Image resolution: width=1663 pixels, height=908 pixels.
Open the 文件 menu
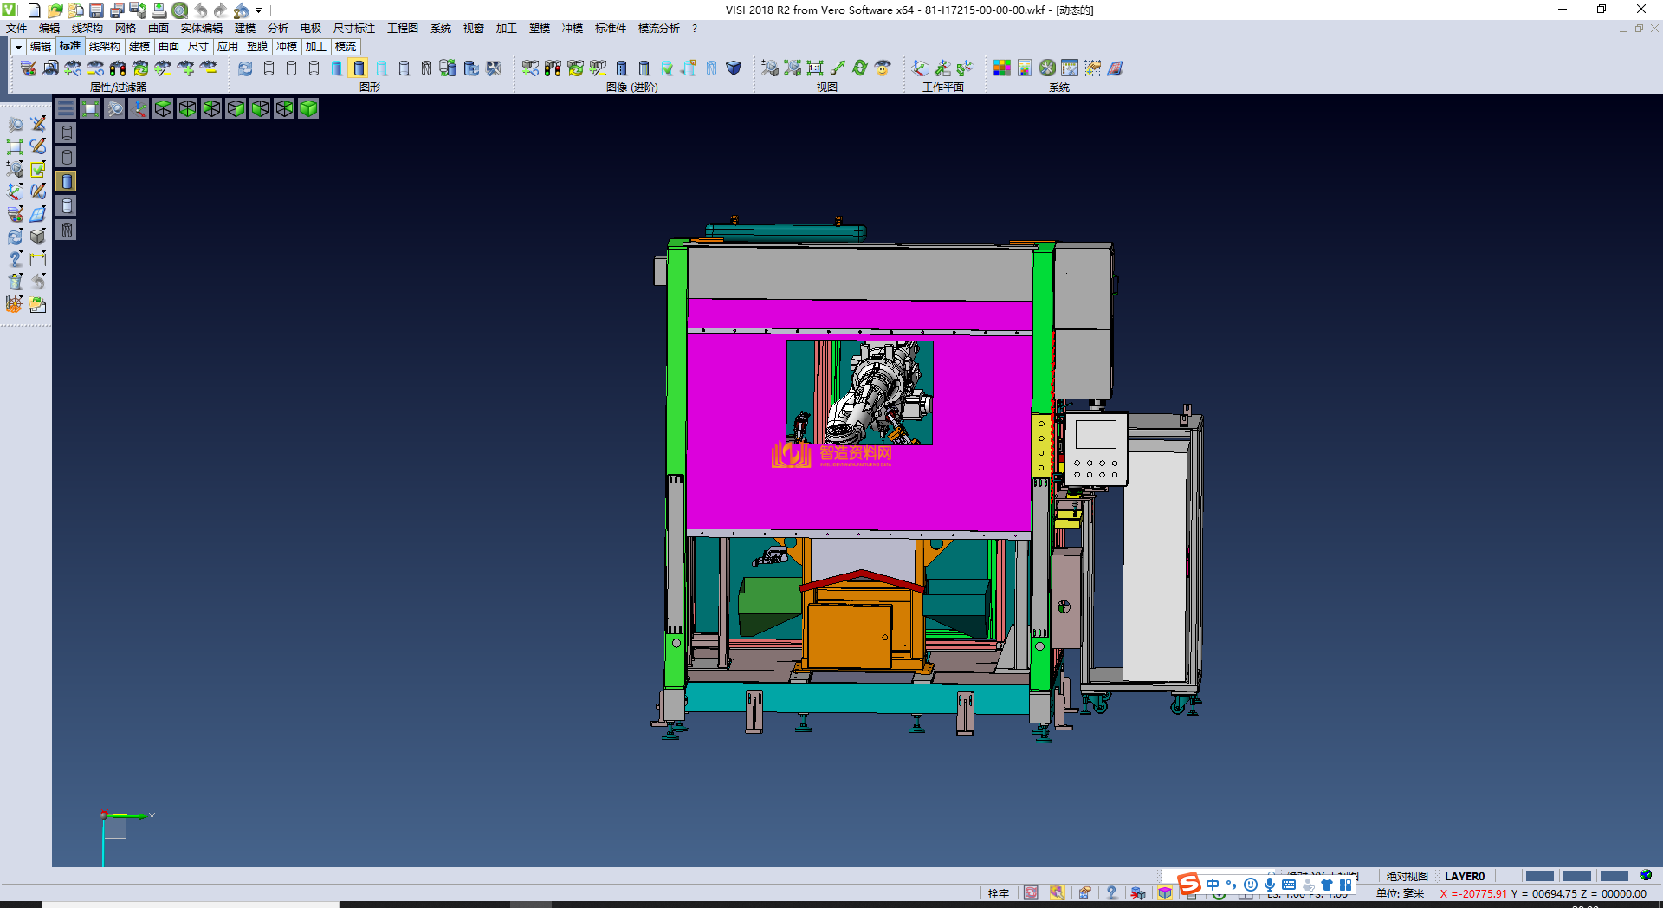point(16,29)
